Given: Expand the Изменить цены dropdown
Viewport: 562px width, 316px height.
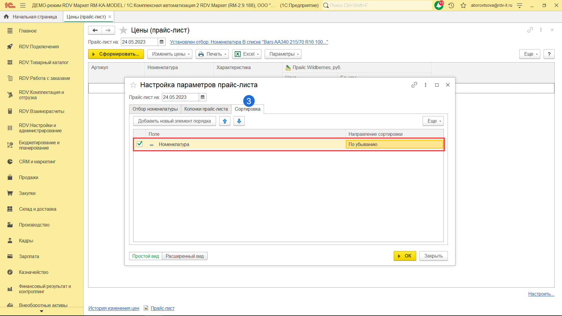Looking at the screenshot, I should tap(169, 54).
